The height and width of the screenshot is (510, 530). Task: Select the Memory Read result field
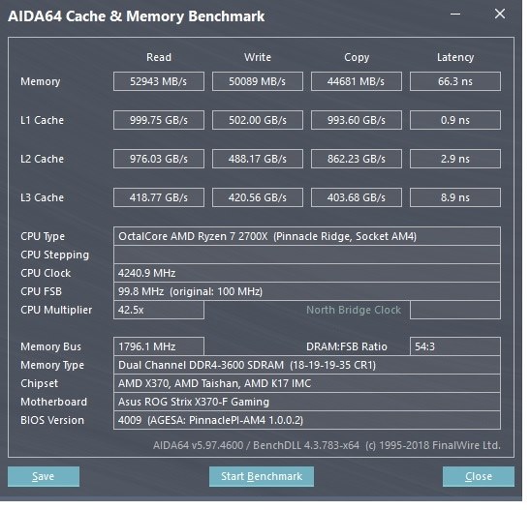[159, 81]
